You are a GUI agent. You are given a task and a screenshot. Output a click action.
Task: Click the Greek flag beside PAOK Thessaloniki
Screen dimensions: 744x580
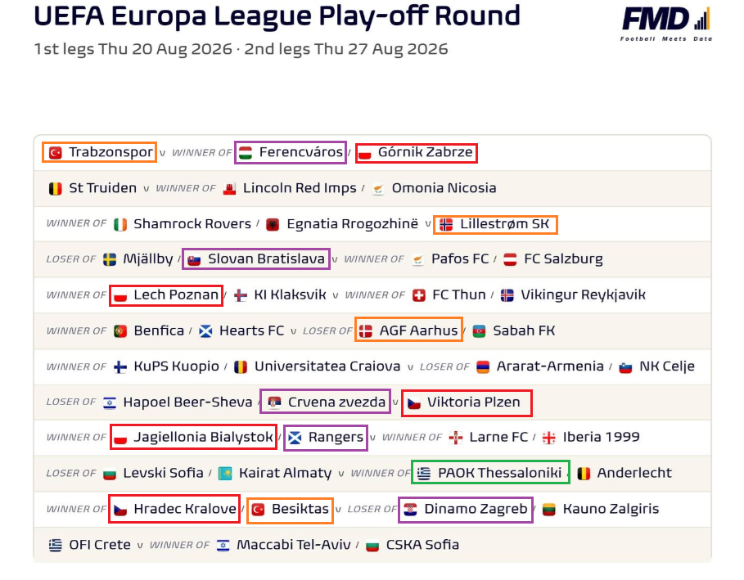pyautogui.click(x=424, y=474)
